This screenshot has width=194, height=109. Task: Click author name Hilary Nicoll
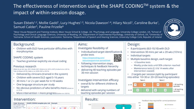[122, 23]
